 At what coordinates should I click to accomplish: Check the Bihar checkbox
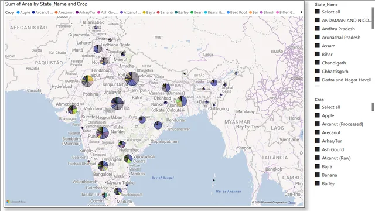tap(318, 54)
